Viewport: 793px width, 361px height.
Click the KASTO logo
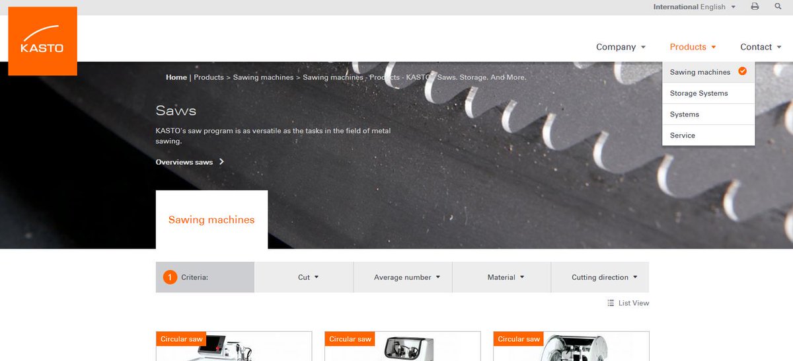[x=43, y=41]
